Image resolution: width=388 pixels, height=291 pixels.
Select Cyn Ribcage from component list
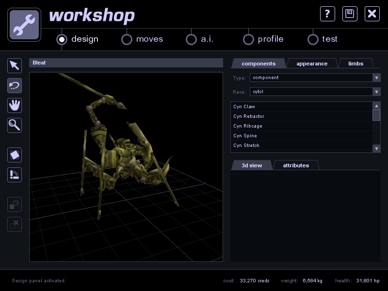[x=248, y=126]
